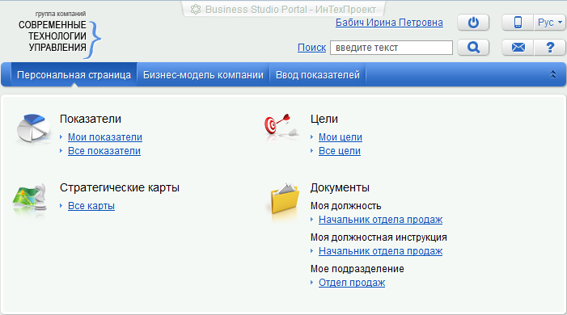567x315 pixels.
Task: Click the power logout icon button
Action: [x=473, y=23]
